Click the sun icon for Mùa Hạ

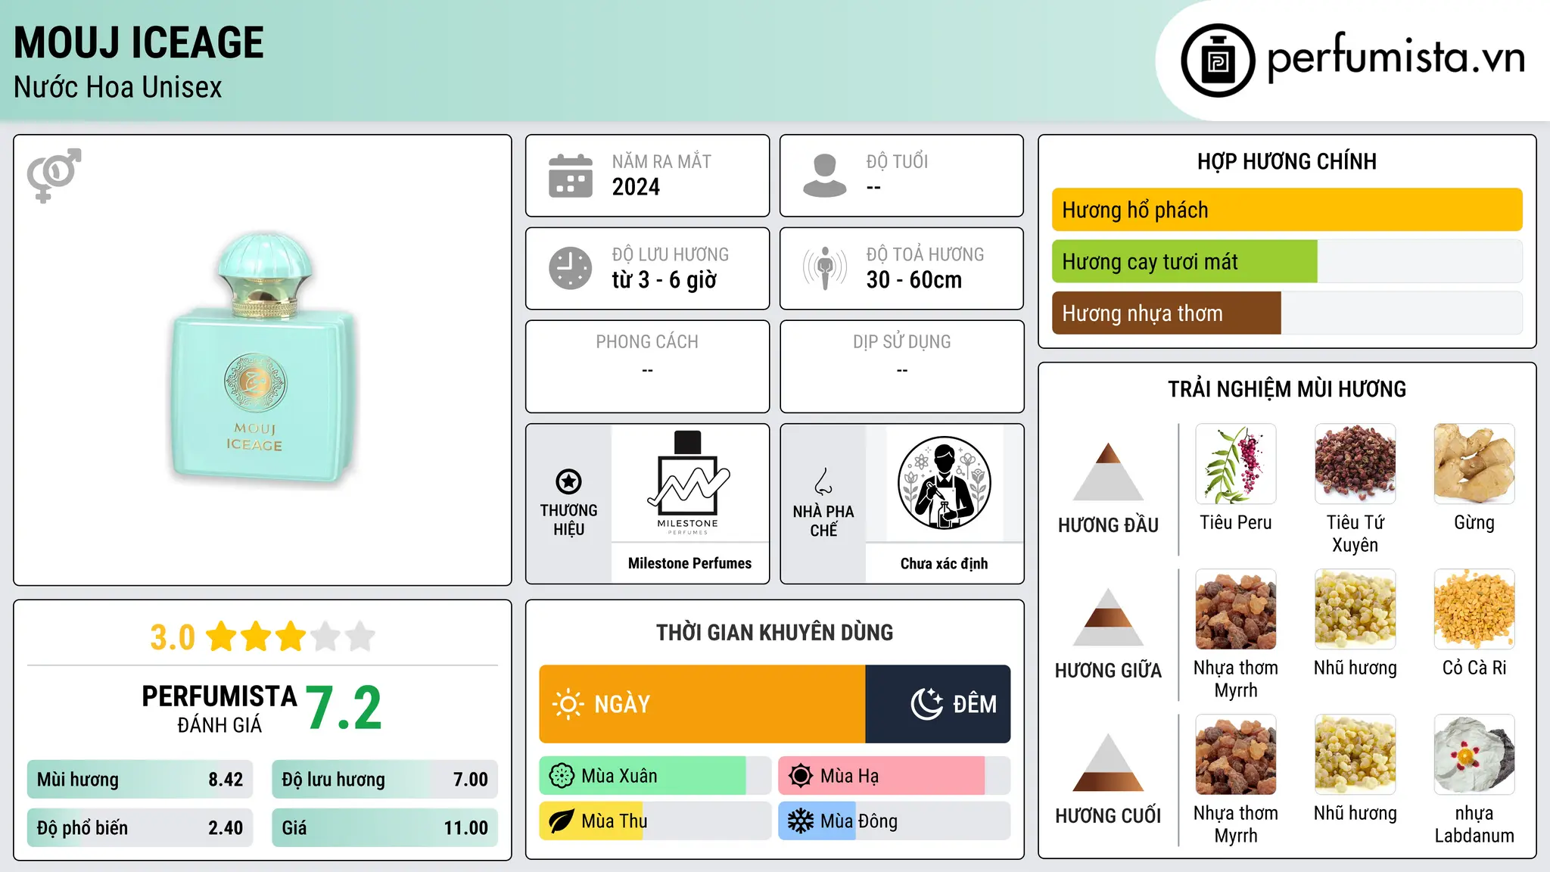(x=801, y=776)
